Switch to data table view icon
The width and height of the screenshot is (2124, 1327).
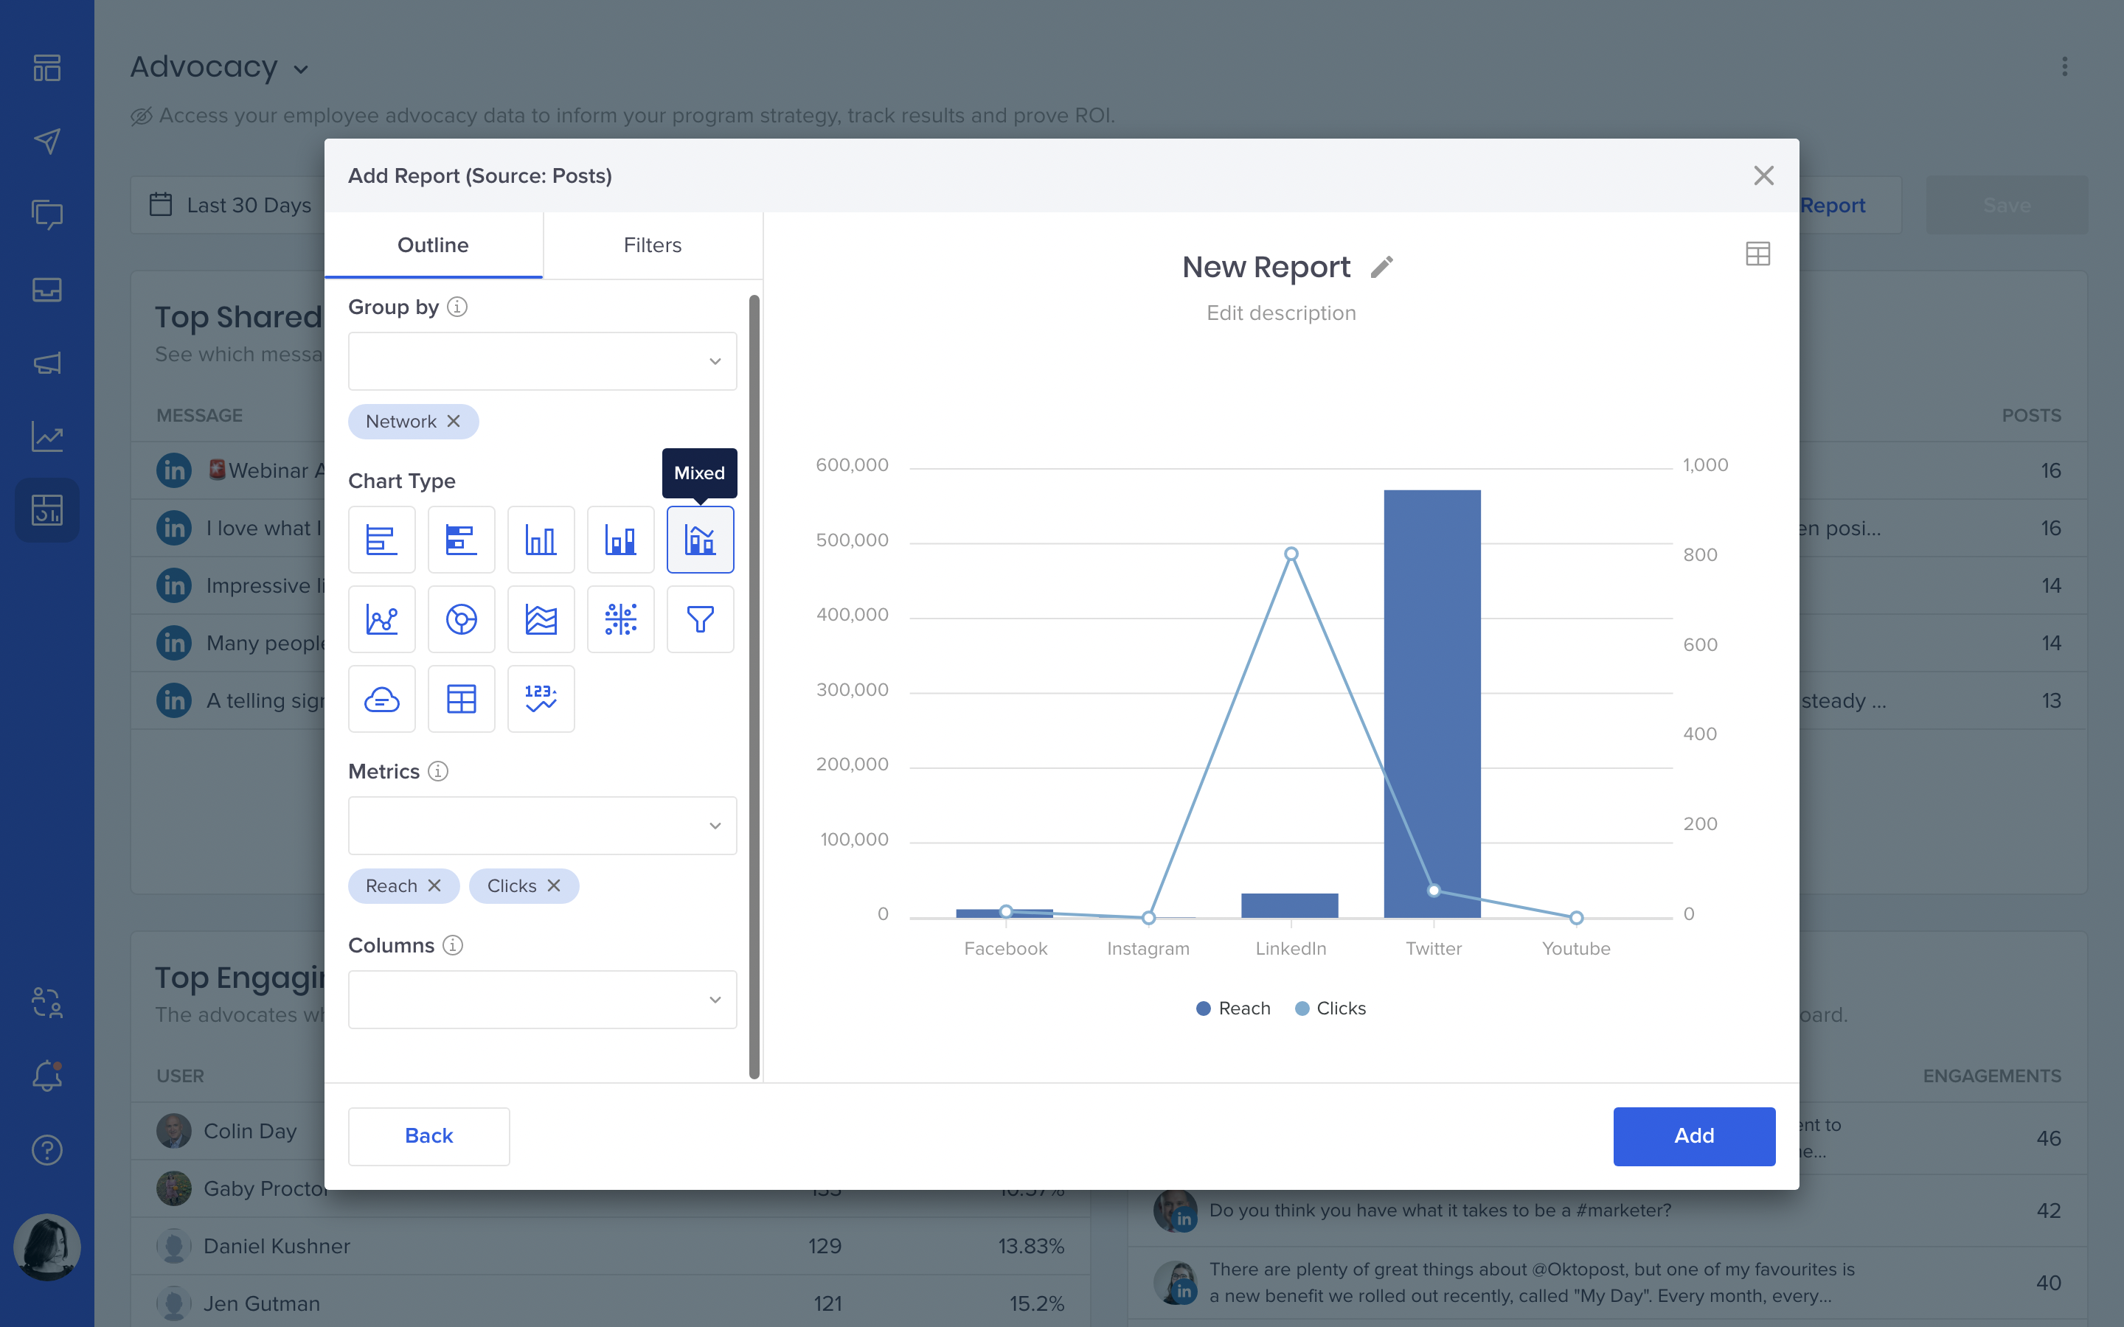1757,254
